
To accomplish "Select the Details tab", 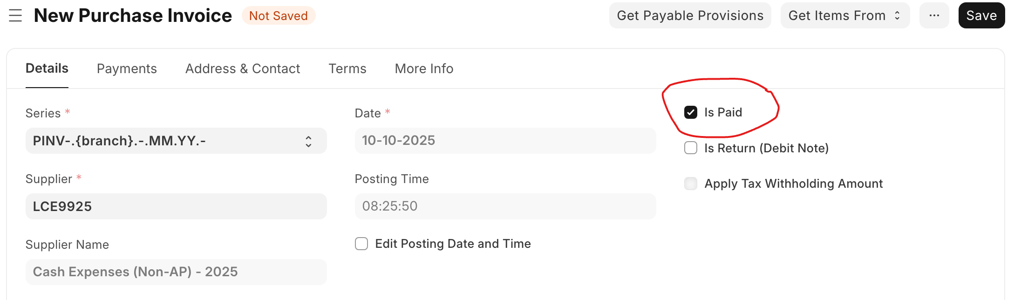I will click(47, 68).
